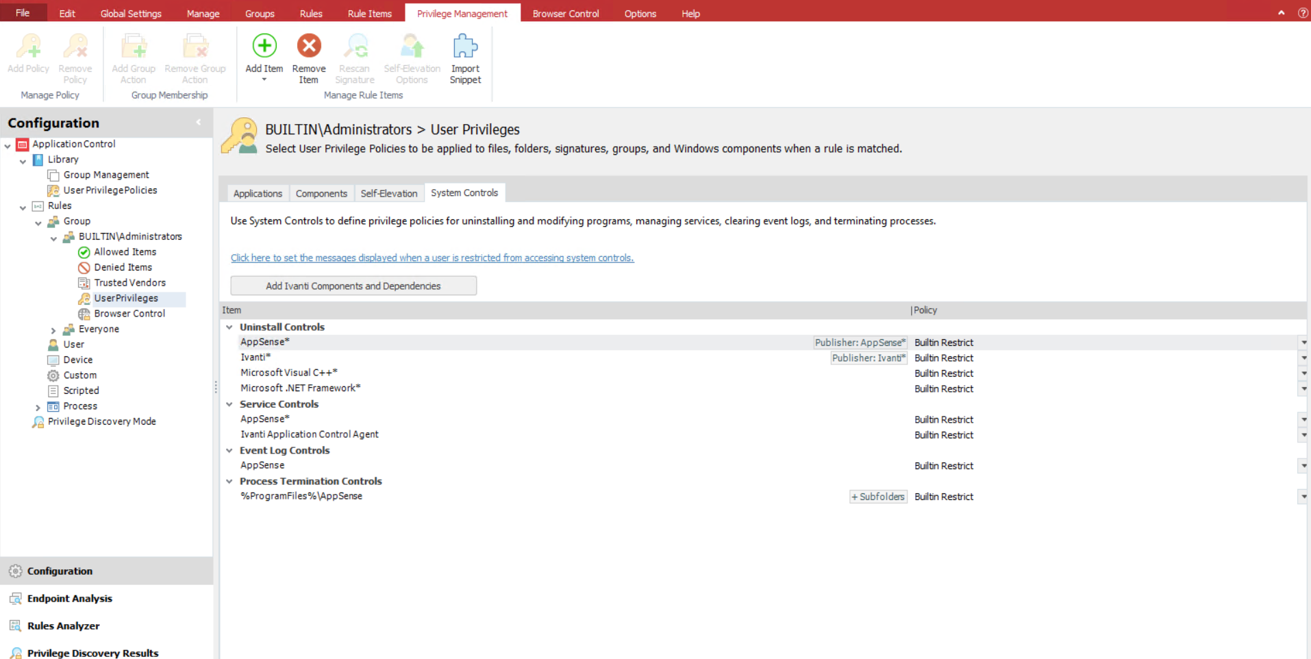The width and height of the screenshot is (1311, 659).
Task: Click Add Ivanti Components and Dependencies button
Action: click(353, 286)
